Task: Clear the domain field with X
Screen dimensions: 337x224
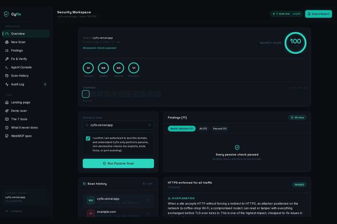Action: pyautogui.click(x=149, y=125)
